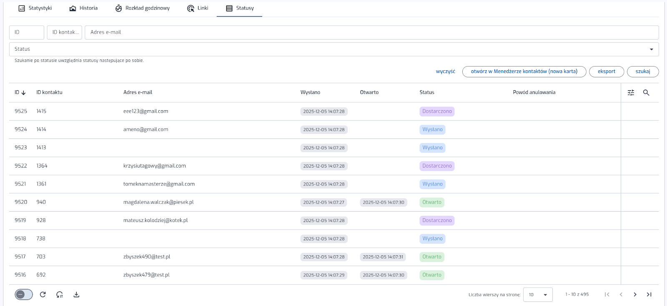Click the download icon below the table

tap(76, 294)
